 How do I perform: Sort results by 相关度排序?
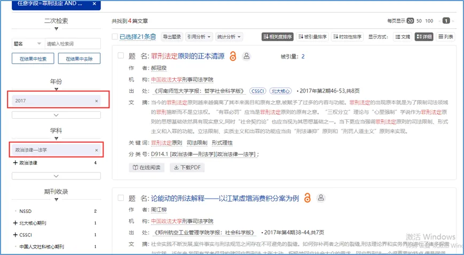(277, 37)
